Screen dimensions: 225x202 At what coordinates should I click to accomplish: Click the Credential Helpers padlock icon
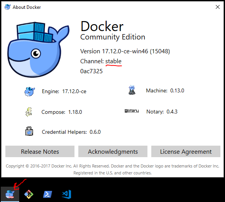click(29, 131)
